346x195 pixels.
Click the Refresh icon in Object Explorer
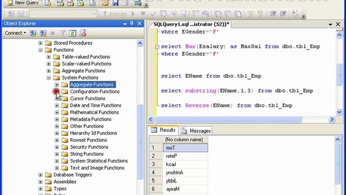click(72, 33)
